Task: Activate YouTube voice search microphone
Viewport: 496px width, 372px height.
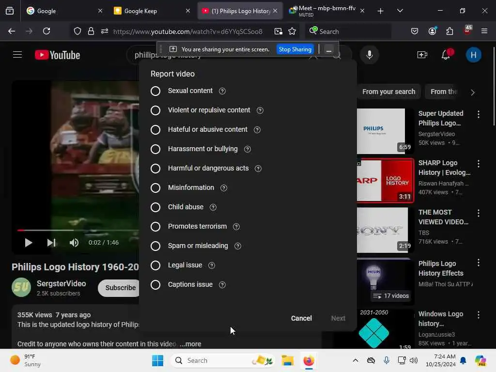Action: click(369, 55)
